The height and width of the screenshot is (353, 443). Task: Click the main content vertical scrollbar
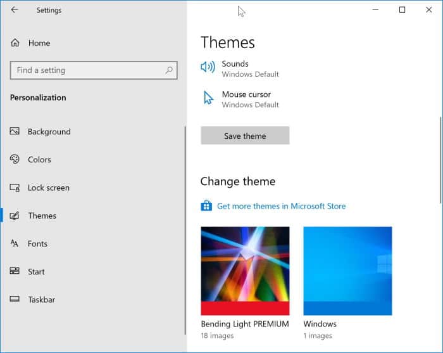[x=440, y=160]
